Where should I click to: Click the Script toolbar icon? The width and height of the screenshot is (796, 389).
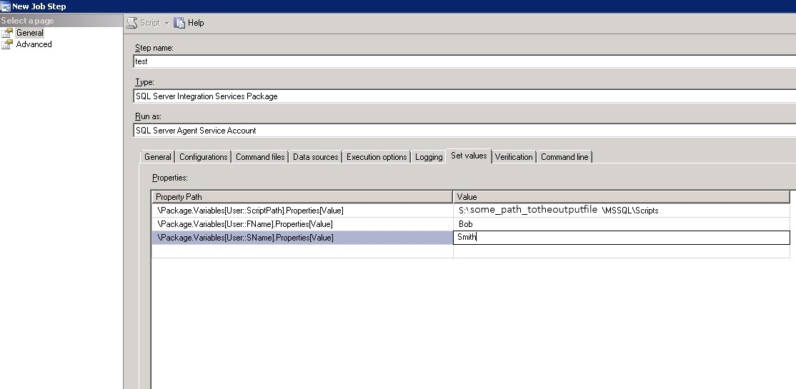(x=132, y=23)
